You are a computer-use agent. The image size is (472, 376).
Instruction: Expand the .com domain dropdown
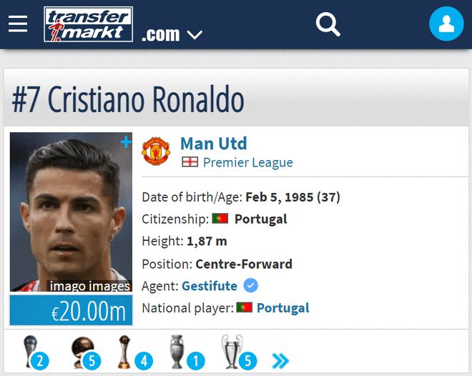tap(172, 34)
